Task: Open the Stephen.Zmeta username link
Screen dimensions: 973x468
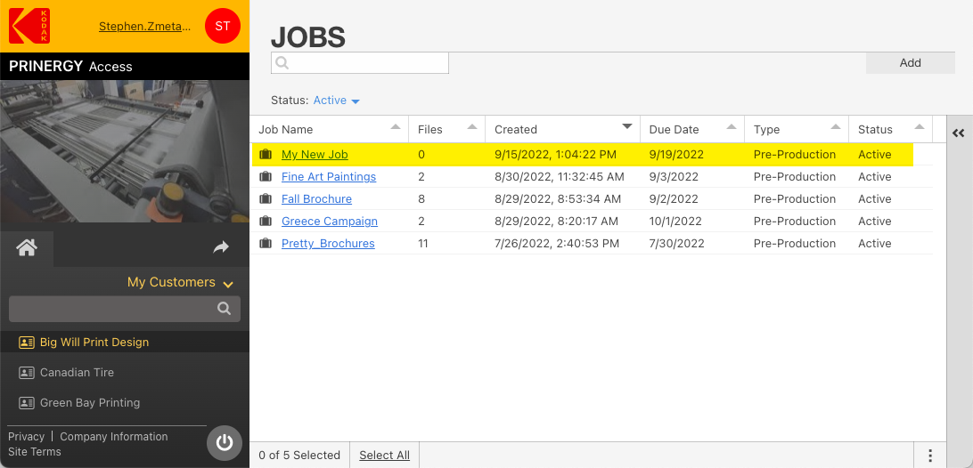Action: coord(144,27)
